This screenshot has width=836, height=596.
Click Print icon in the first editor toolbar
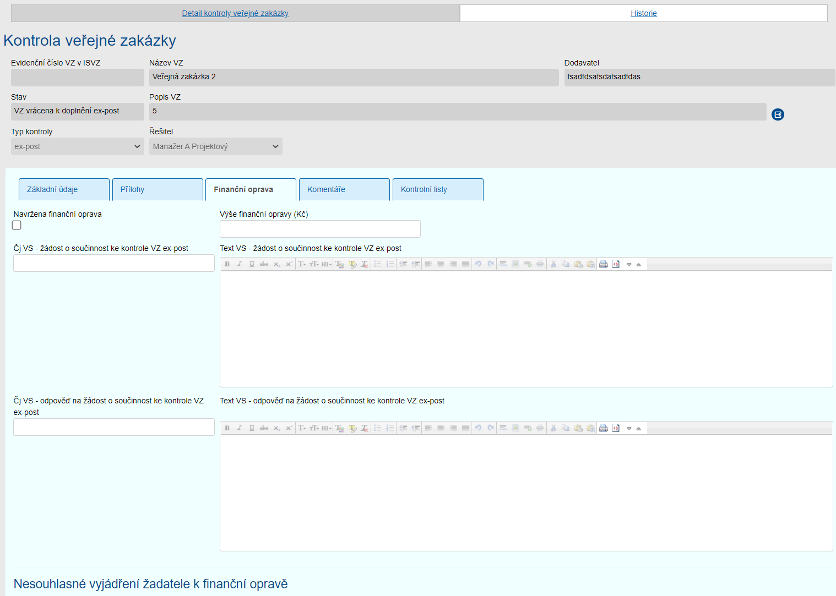(x=603, y=264)
